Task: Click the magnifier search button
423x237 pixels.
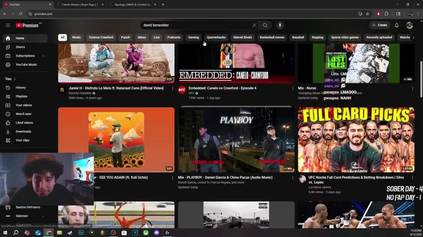Action: point(265,25)
